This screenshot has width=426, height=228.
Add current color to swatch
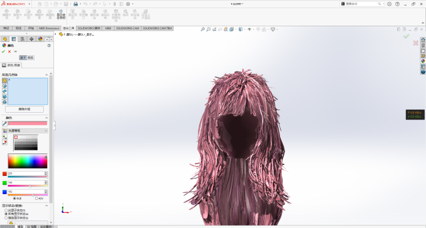(4, 137)
